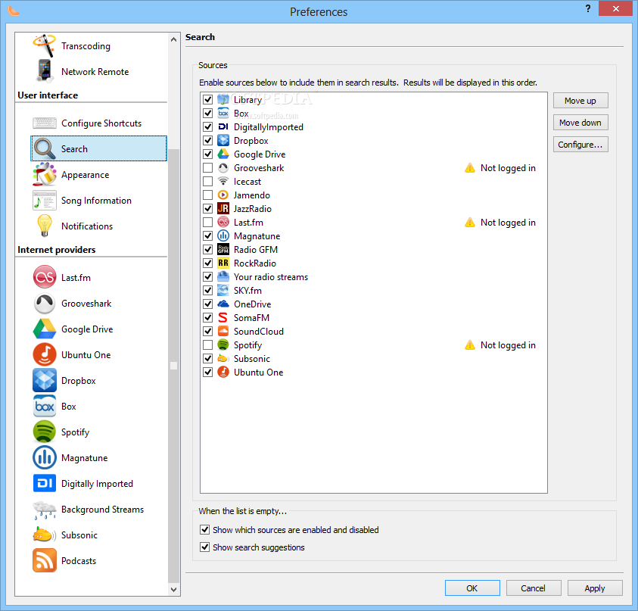Open the Spotify provider sidebar icon

(x=45, y=432)
